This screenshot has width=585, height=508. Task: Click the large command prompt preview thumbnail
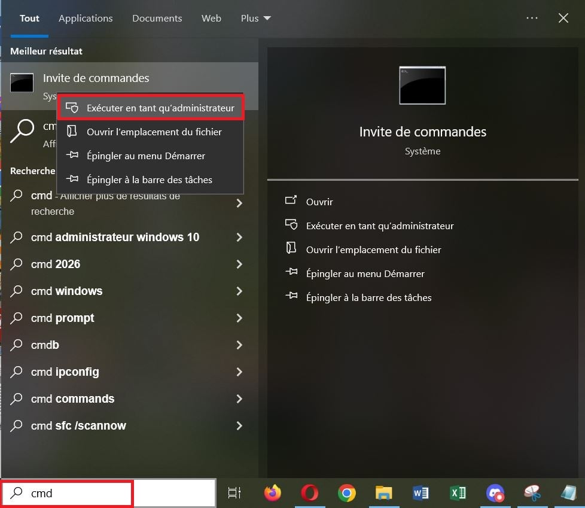click(x=422, y=86)
